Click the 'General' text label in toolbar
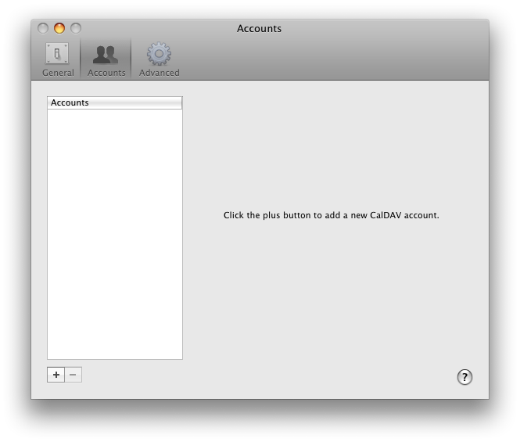 58,73
